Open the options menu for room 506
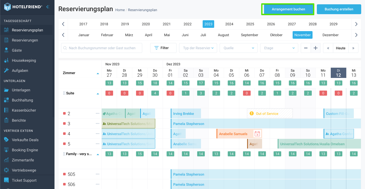Image resolution: width=365 pixels, height=189 pixels. (98, 184)
